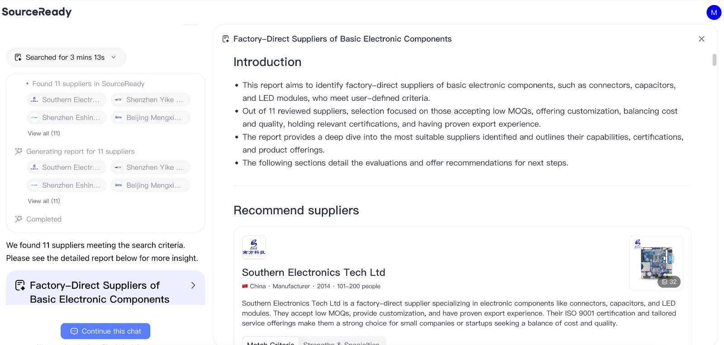Select the first Shenzhen Yike supplier chip

click(x=150, y=99)
